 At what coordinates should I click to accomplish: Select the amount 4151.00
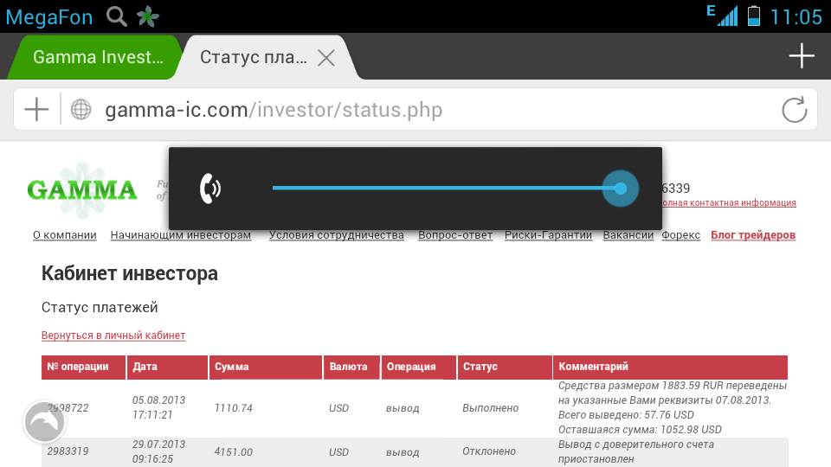pyautogui.click(x=233, y=451)
